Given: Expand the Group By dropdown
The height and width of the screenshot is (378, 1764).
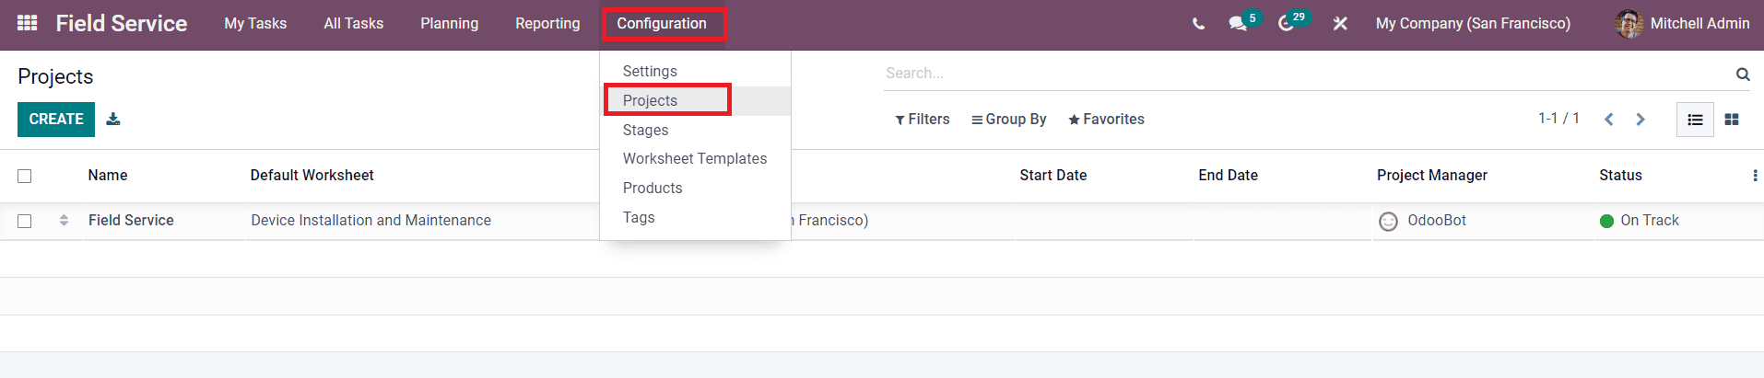Looking at the screenshot, I should (1009, 120).
